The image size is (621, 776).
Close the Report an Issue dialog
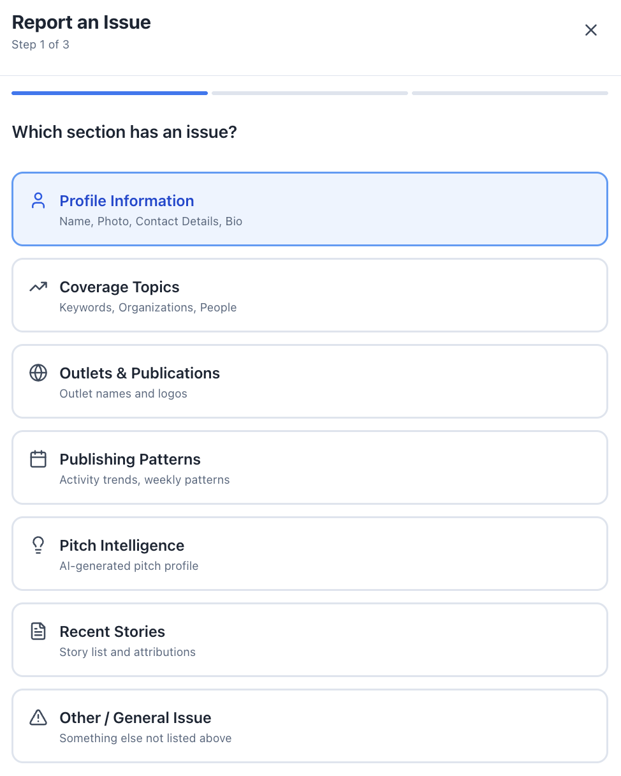(591, 30)
